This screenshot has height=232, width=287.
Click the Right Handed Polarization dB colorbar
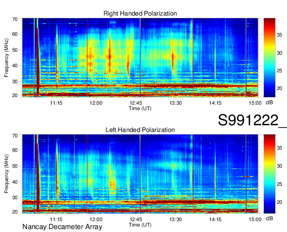(269, 58)
